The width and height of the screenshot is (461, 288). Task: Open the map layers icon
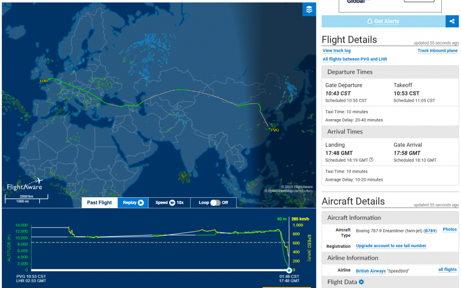[x=309, y=10]
